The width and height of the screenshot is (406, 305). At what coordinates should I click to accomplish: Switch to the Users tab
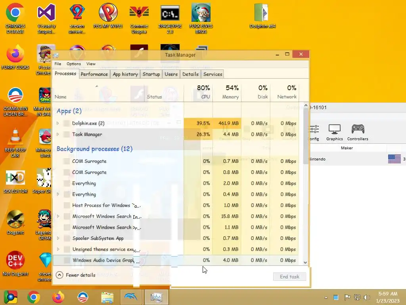coord(171,74)
